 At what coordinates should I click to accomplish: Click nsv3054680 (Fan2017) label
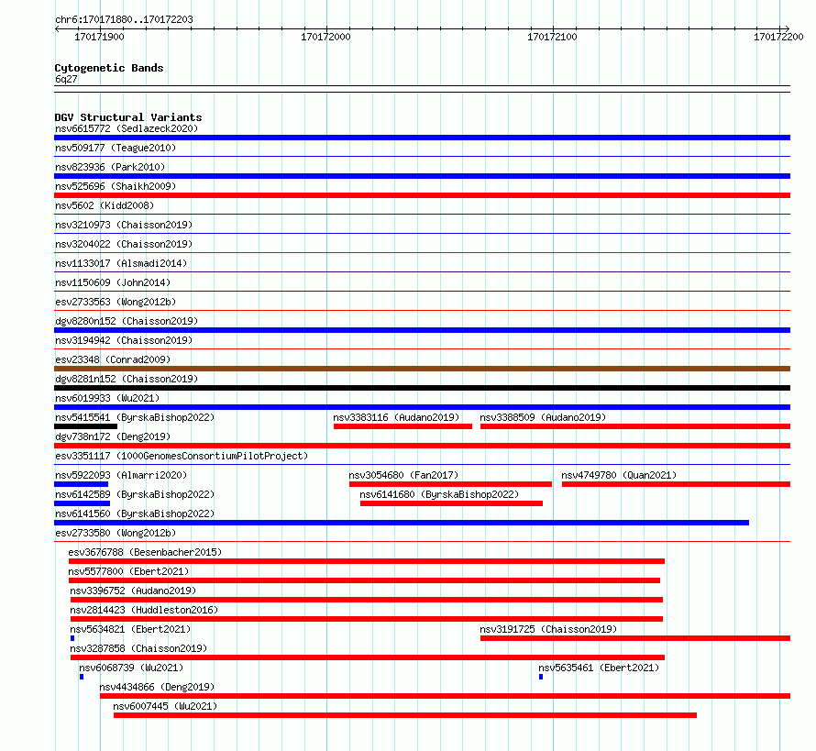(403, 475)
